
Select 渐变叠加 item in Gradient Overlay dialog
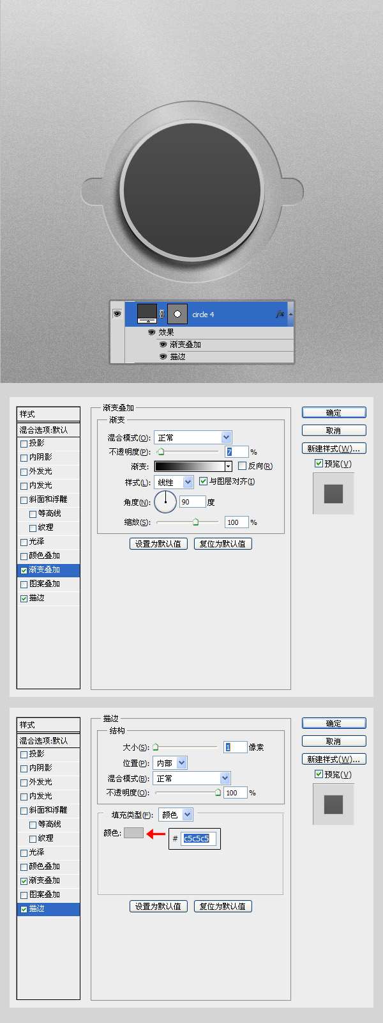click(x=49, y=570)
